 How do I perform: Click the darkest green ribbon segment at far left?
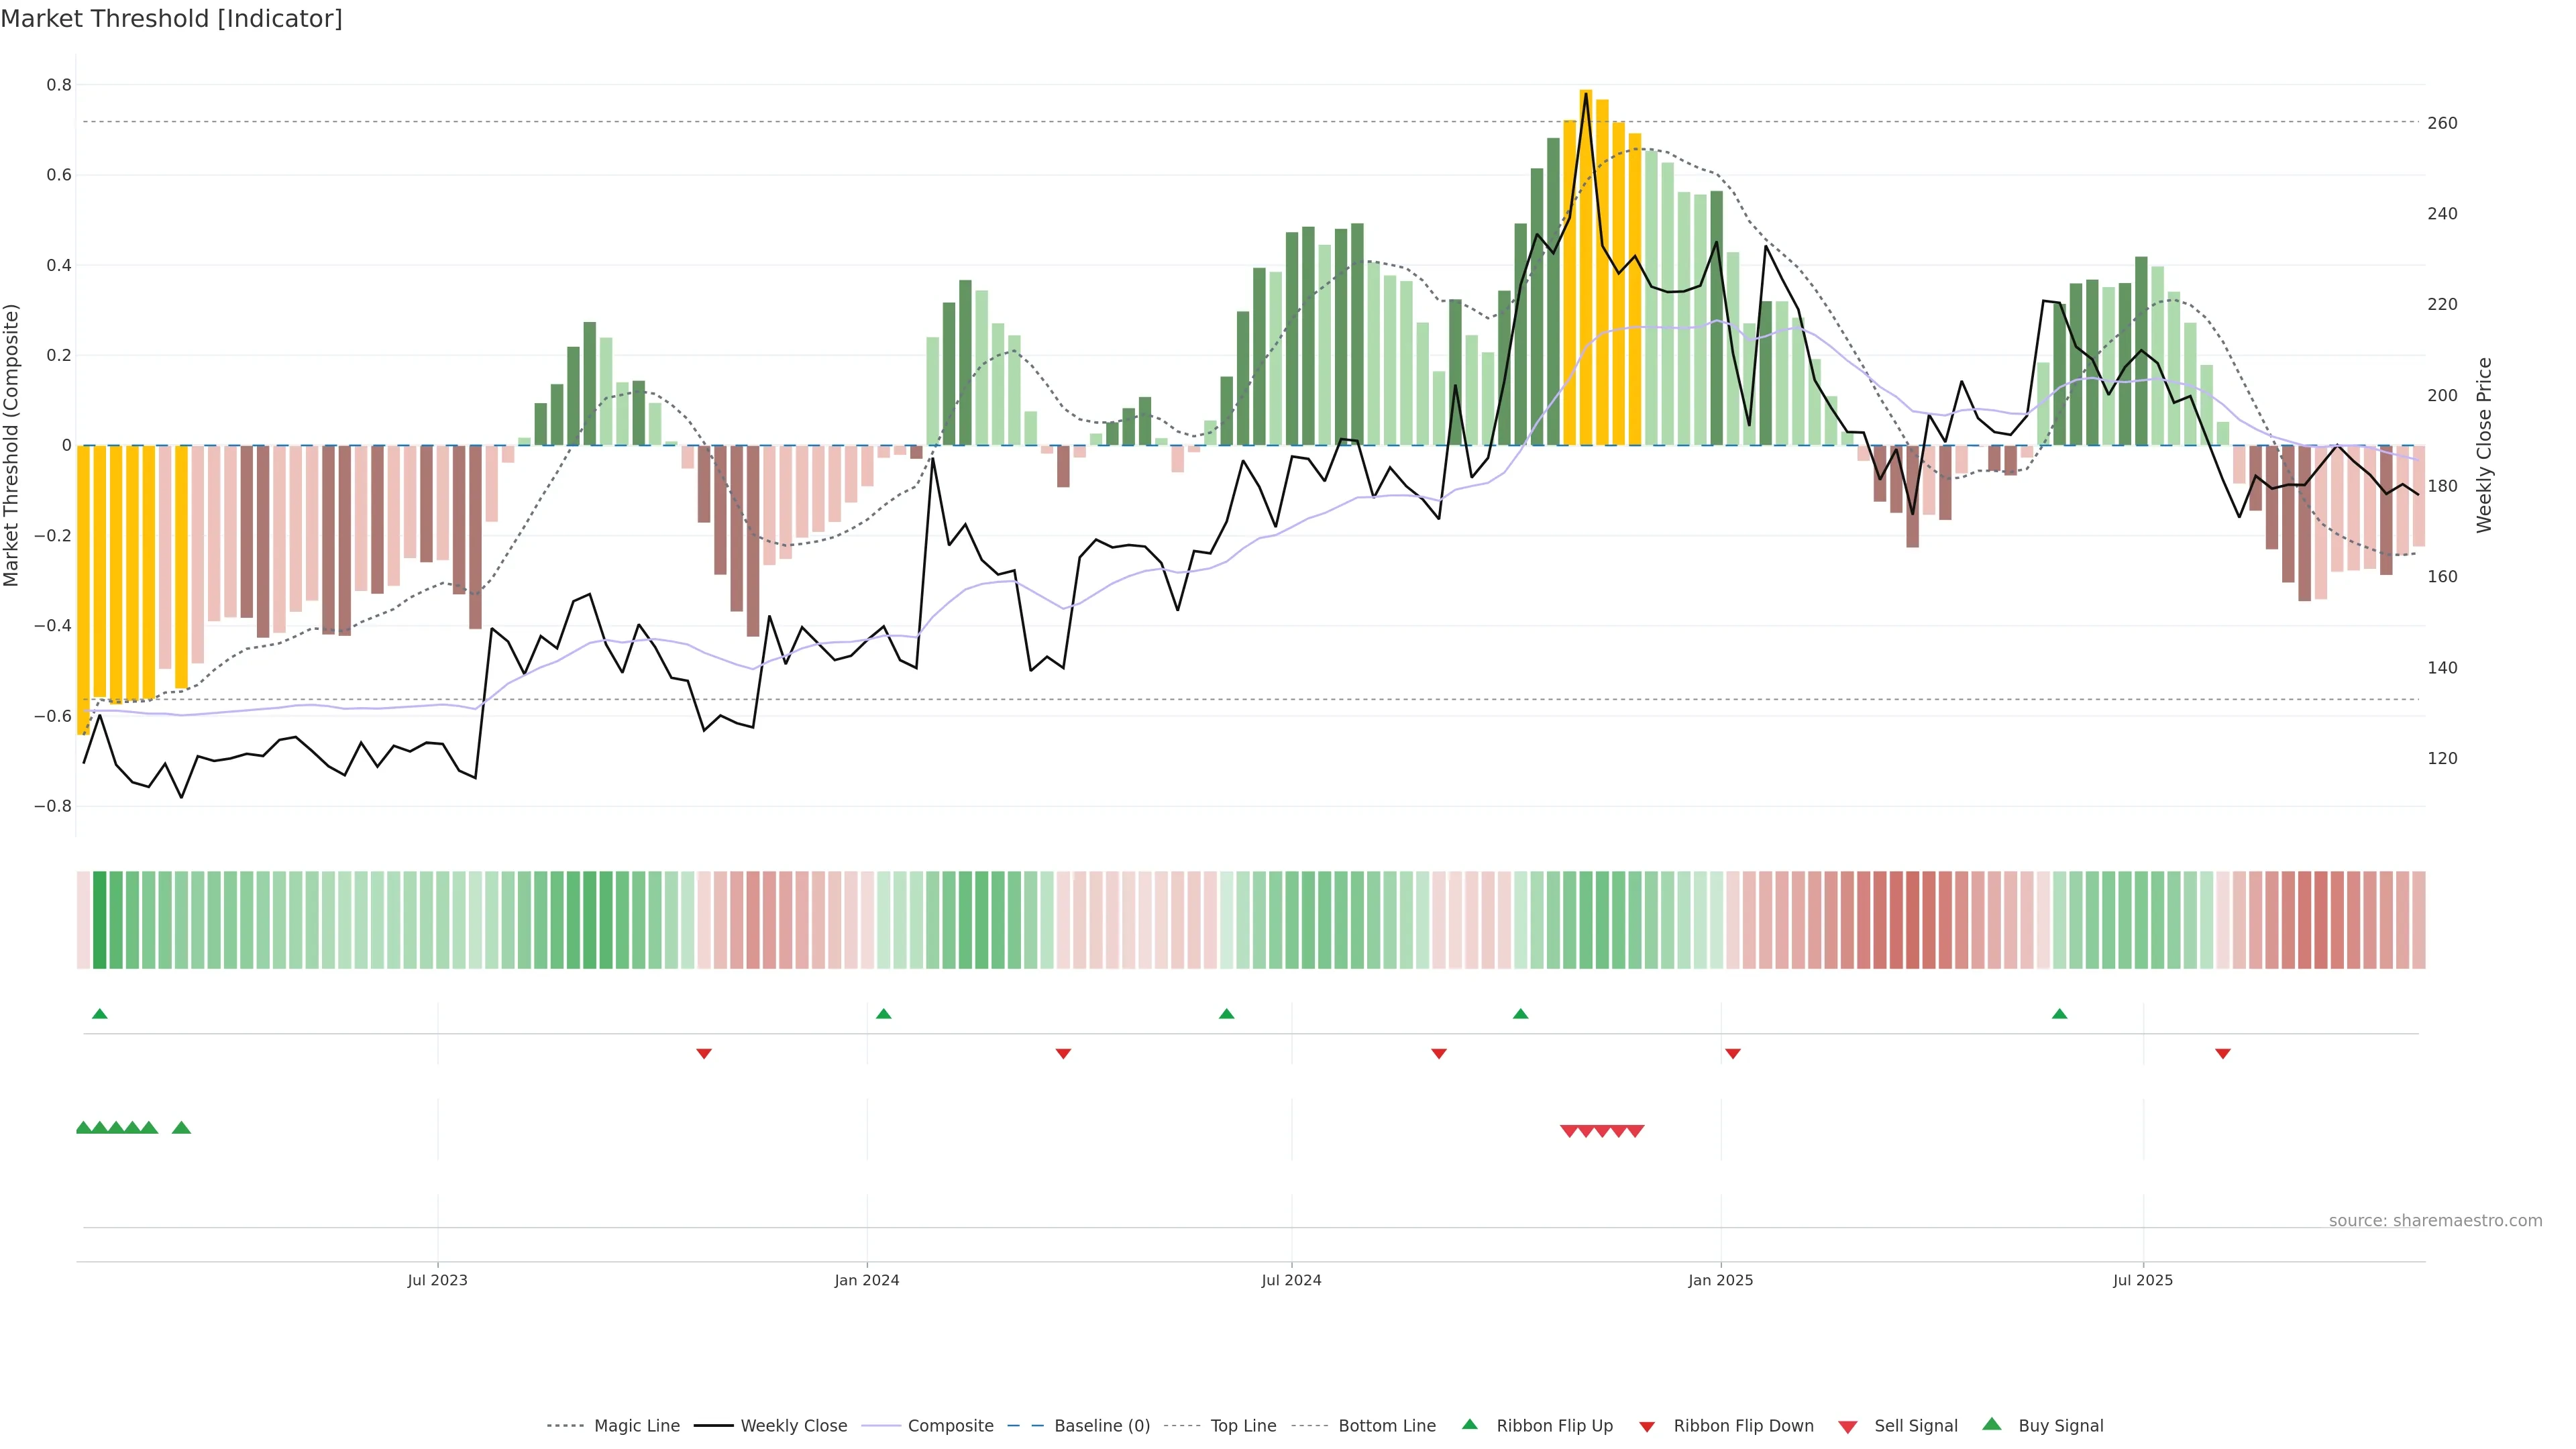(x=99, y=920)
